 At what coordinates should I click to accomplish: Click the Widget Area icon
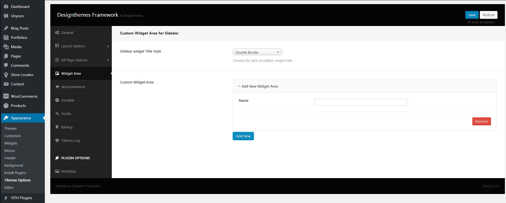pos(57,73)
